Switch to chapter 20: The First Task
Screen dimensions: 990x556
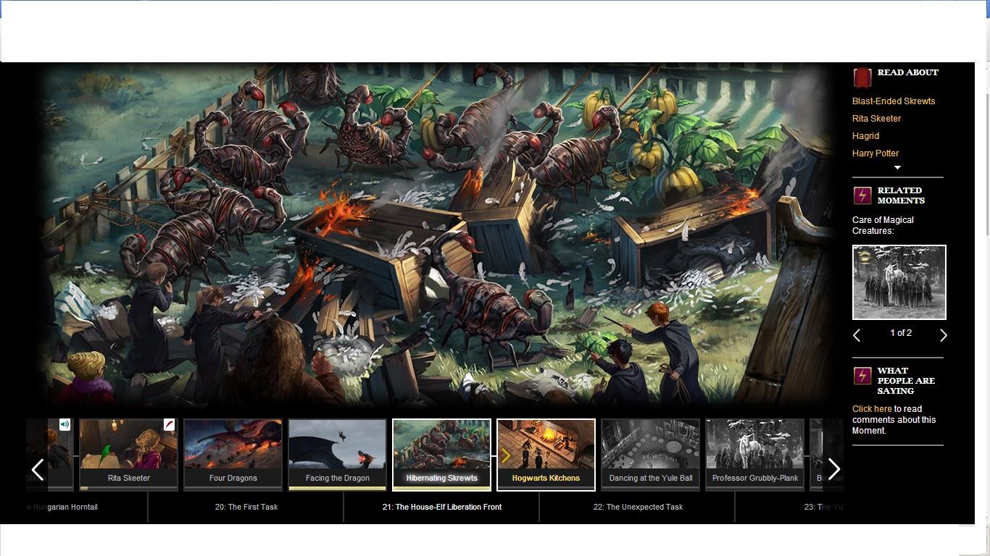[246, 507]
